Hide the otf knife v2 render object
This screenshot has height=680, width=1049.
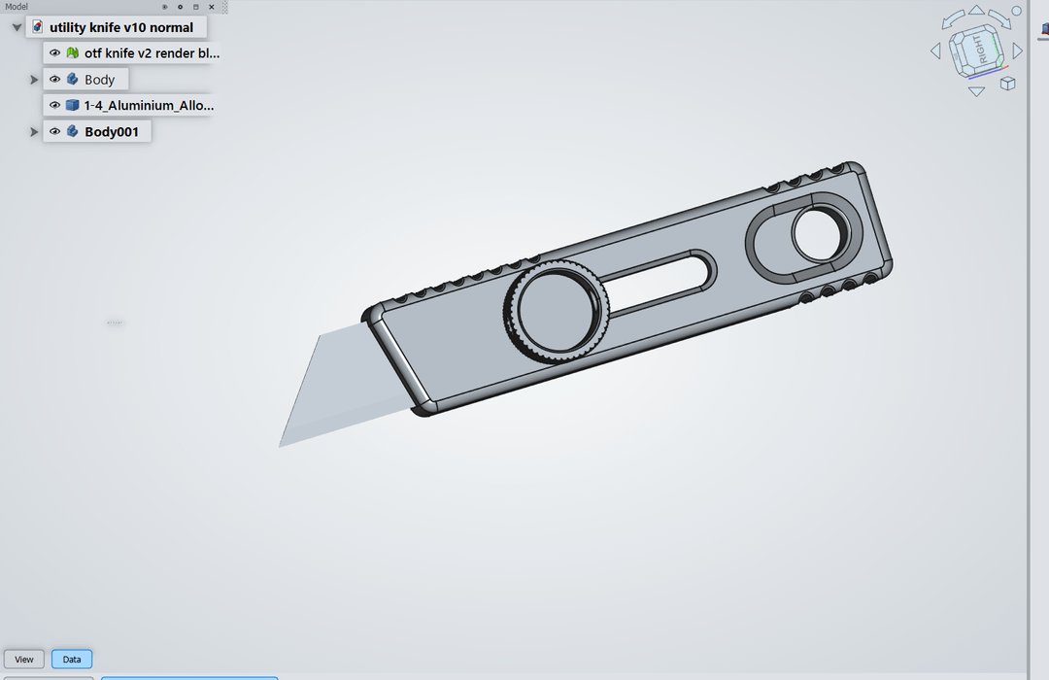click(x=55, y=53)
